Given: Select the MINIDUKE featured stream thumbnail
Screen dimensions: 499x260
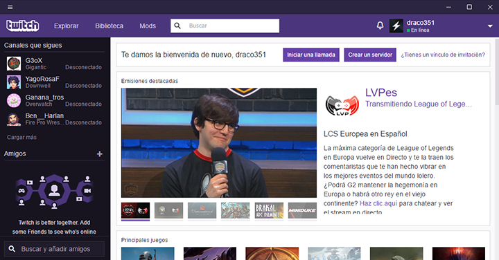Looking at the screenshot, I should tap(302, 210).
